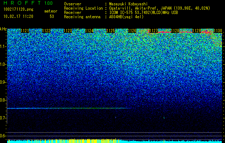Click the version number 1.0.0
Image resolution: width=225 pixels, height=143 pixels.
click(48, 3)
